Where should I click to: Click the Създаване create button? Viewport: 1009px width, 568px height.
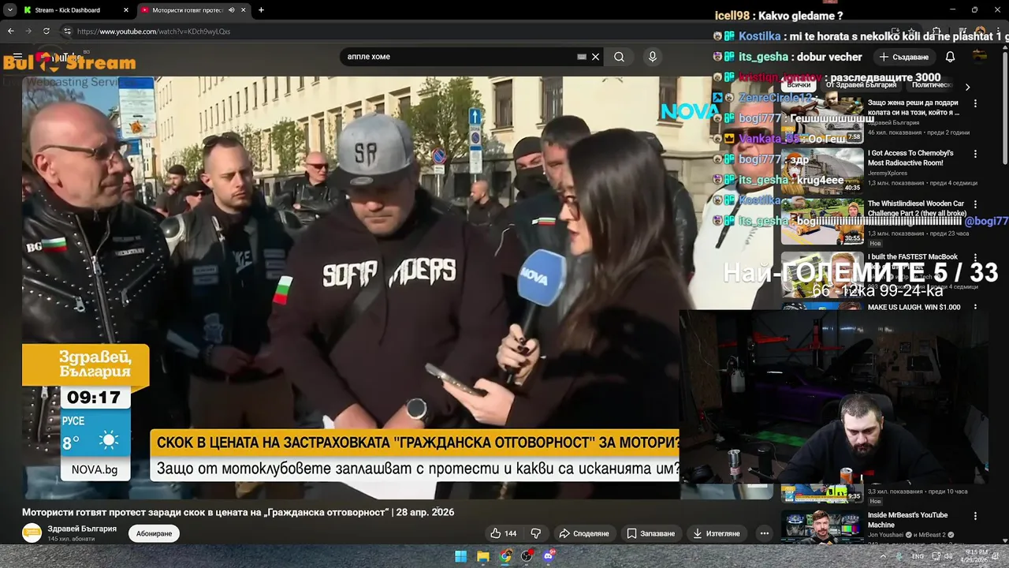pyautogui.click(x=903, y=57)
